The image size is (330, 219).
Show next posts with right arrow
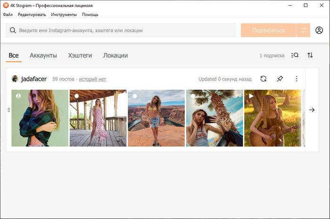312,110
